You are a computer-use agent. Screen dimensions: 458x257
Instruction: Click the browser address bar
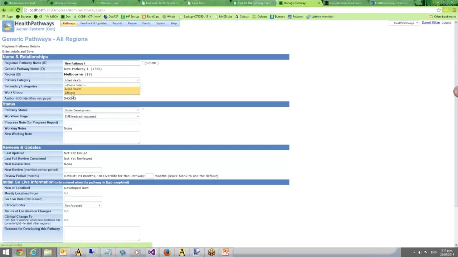pos(229,10)
